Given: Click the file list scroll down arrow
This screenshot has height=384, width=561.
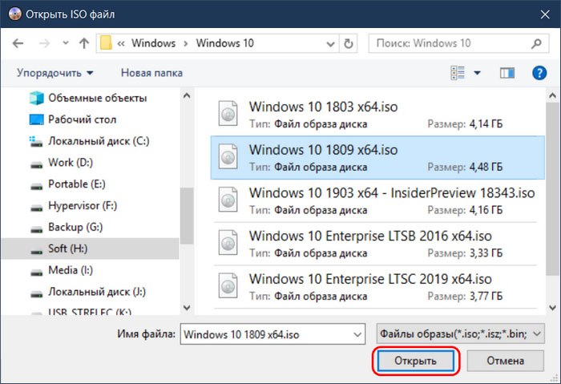Looking at the screenshot, I should tap(552, 307).
